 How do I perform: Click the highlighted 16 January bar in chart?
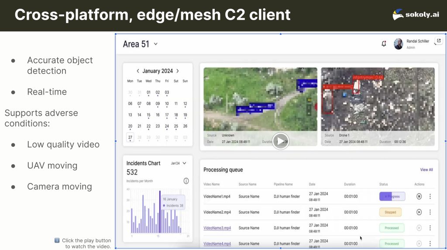click(160, 212)
